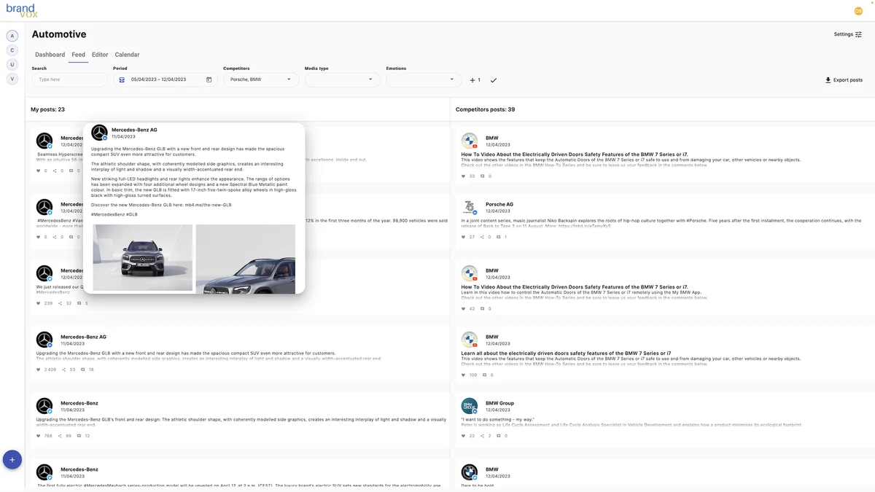The width and height of the screenshot is (875, 492).
Task: Switch to the Calendar tab
Action: 127,55
